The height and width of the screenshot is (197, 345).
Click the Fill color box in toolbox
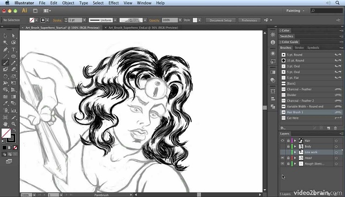(6, 133)
